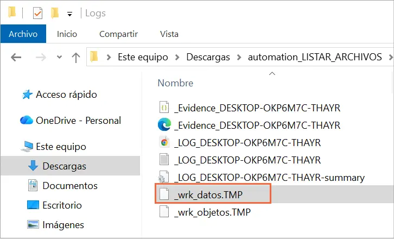
Task: Open the Vista ribbon tab
Action: [169, 34]
